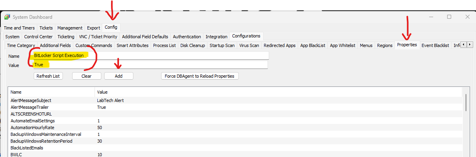Open the Time Category tab
The width and height of the screenshot is (476, 157).
point(21,45)
